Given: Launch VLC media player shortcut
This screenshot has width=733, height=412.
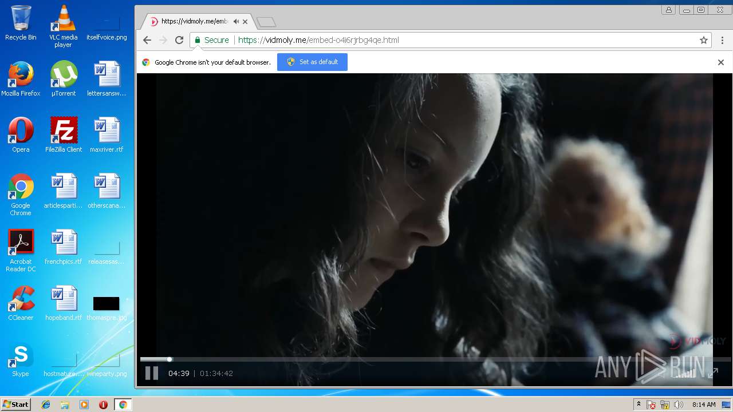Looking at the screenshot, I should click(64, 26).
